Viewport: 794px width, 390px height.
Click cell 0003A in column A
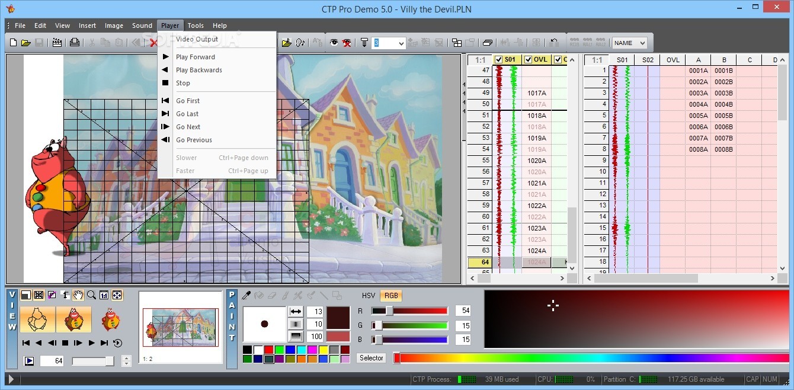coord(699,93)
